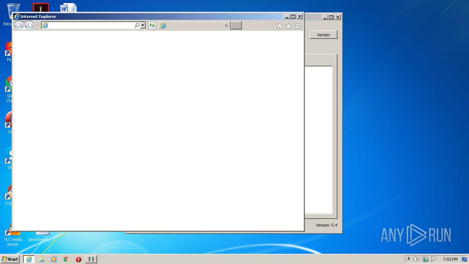Open the Windows Start menu
The image size is (469, 264).
[10, 259]
